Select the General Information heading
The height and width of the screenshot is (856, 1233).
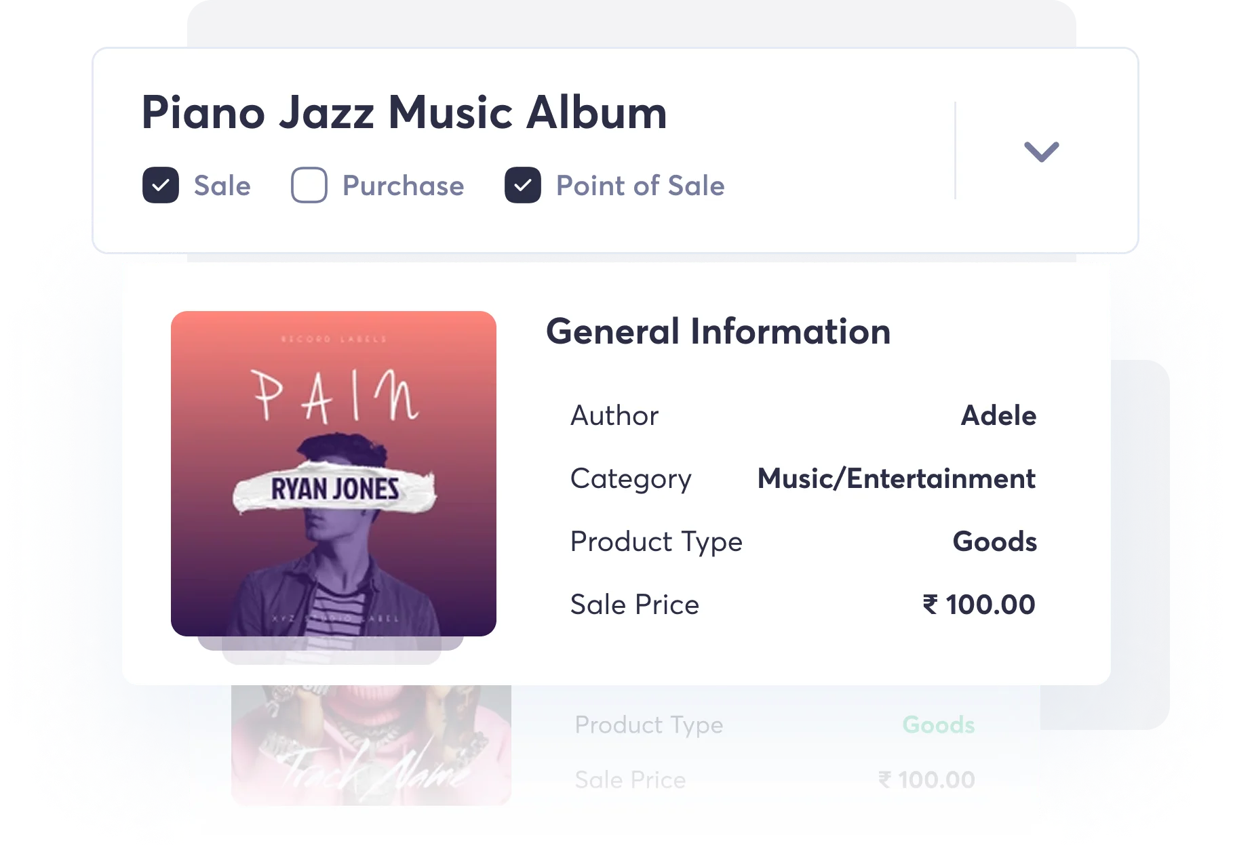tap(720, 332)
